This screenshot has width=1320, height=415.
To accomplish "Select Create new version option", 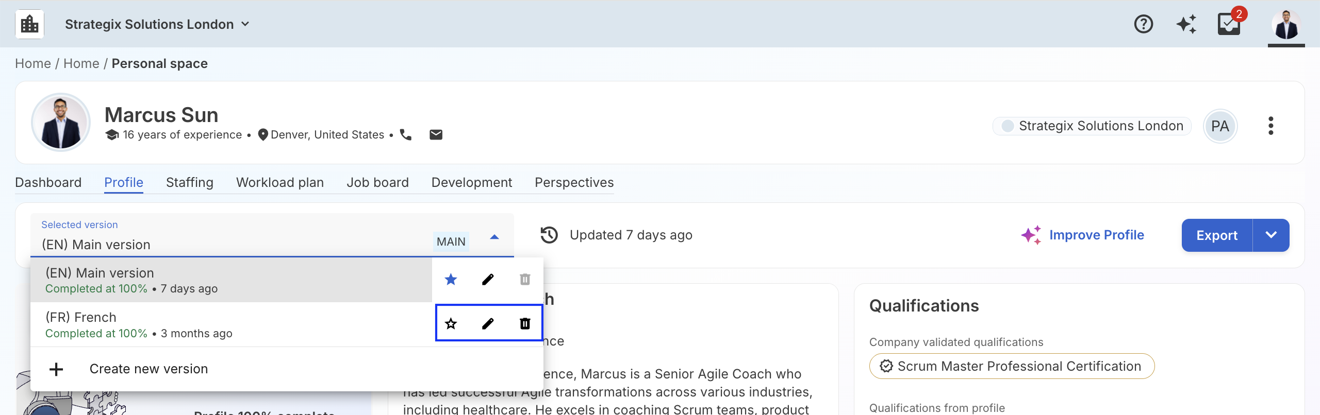I will (148, 369).
